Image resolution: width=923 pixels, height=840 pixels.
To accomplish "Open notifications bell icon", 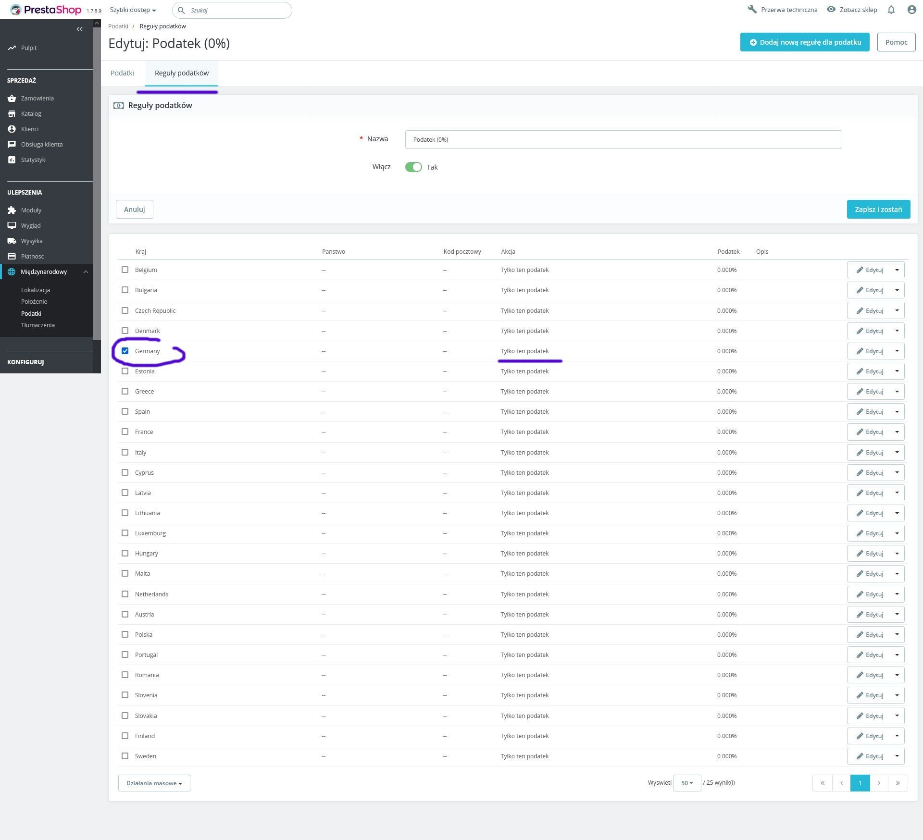I will pos(891,10).
